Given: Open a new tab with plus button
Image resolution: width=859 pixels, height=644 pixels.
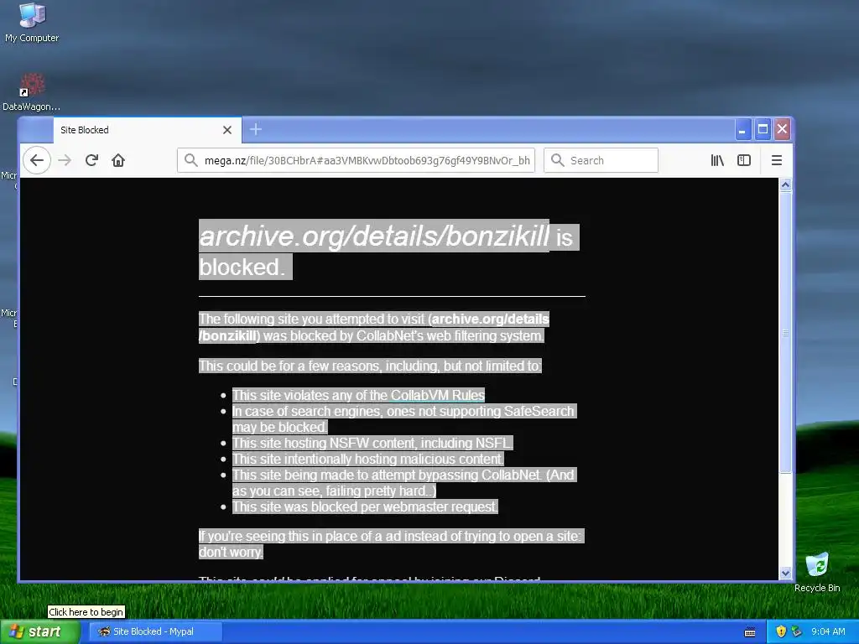Looking at the screenshot, I should coord(256,130).
